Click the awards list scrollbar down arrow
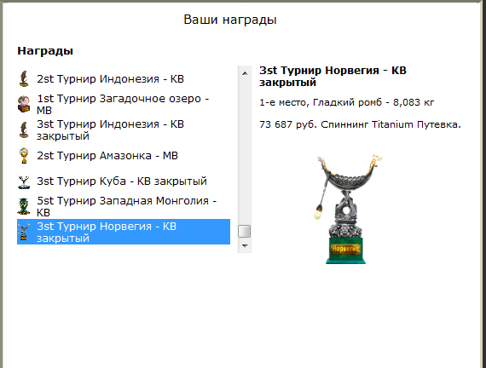This screenshot has width=486, height=368. [x=245, y=246]
